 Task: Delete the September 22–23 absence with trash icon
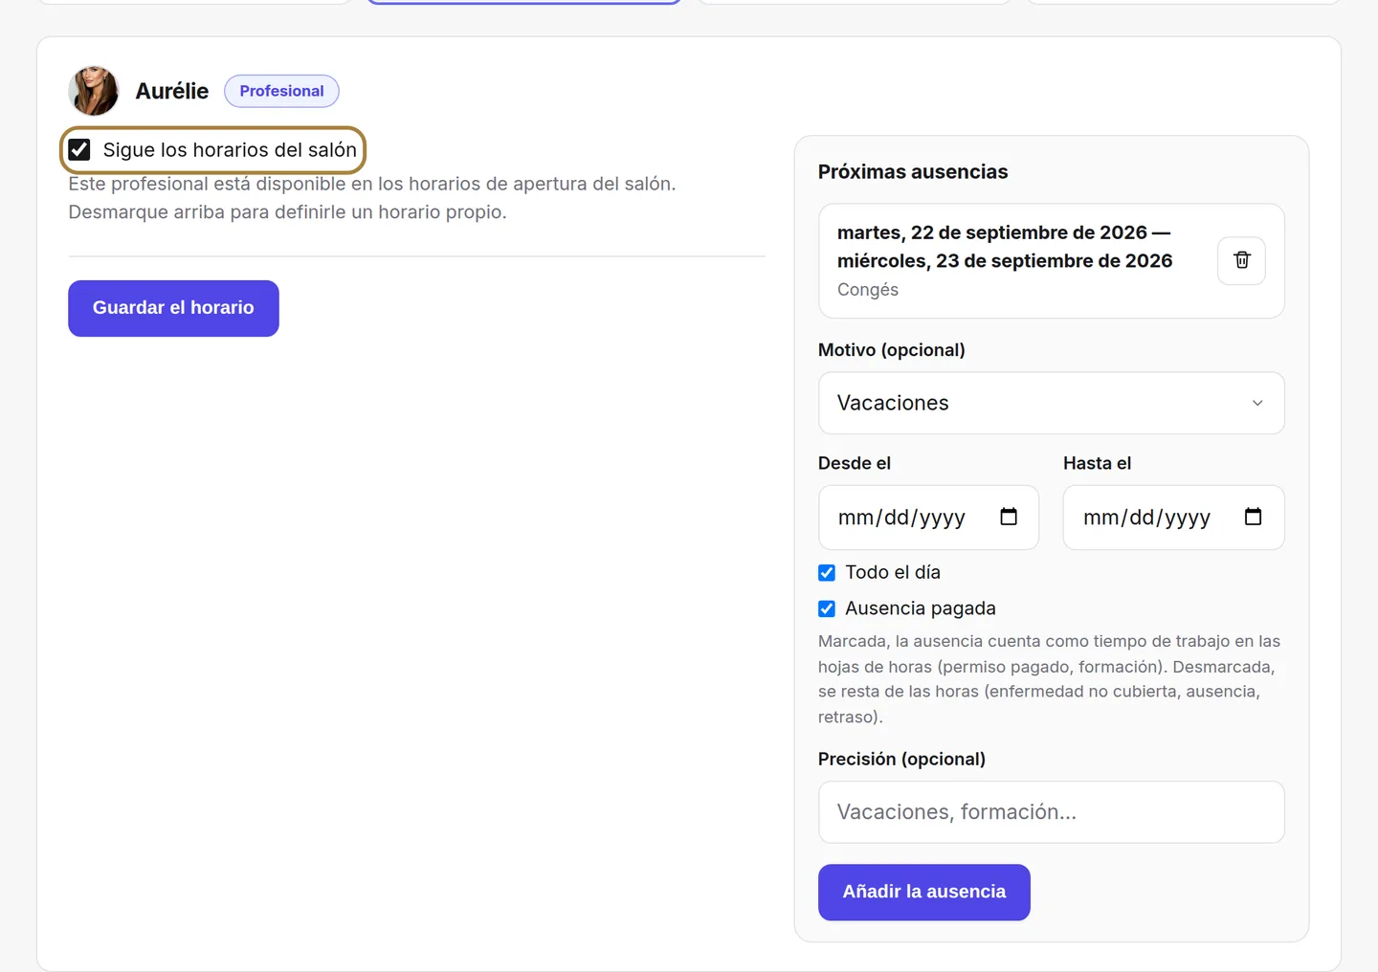(x=1241, y=260)
